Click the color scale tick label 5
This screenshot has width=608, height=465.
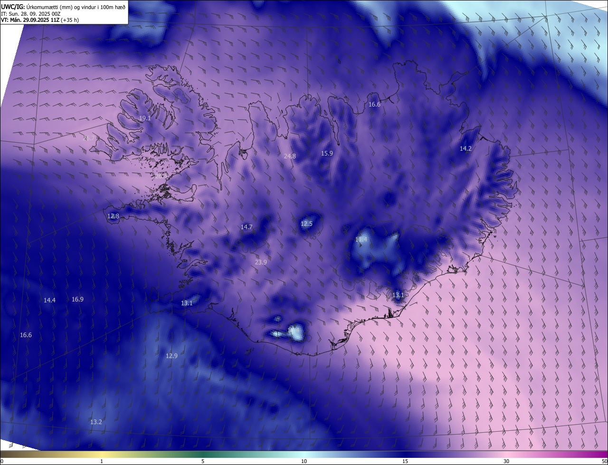203,461
